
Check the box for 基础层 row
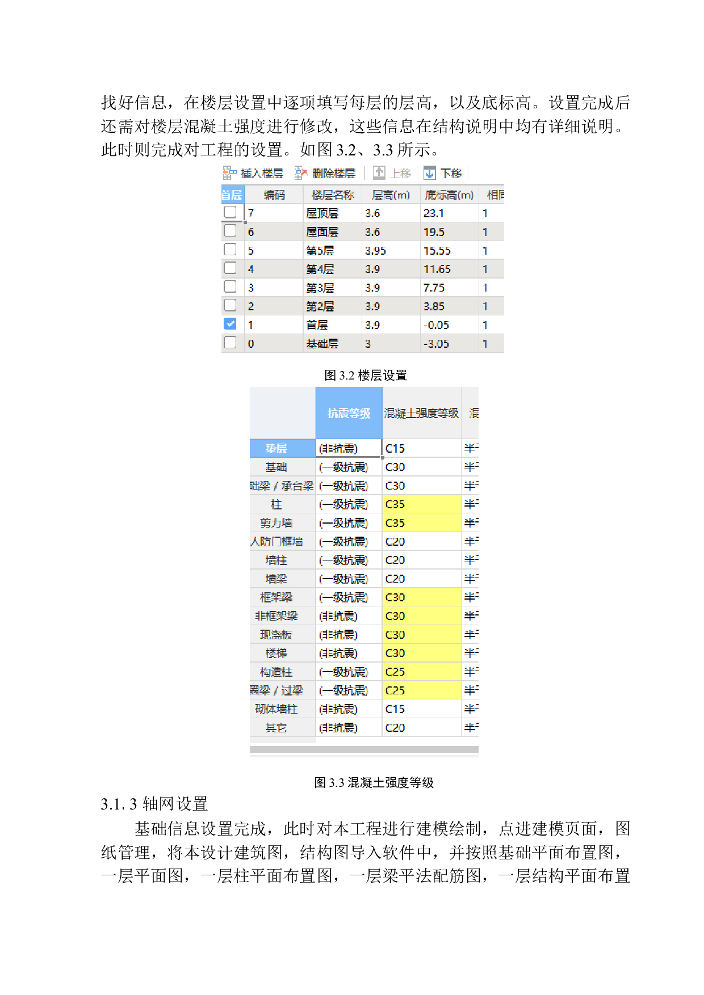[x=230, y=343]
